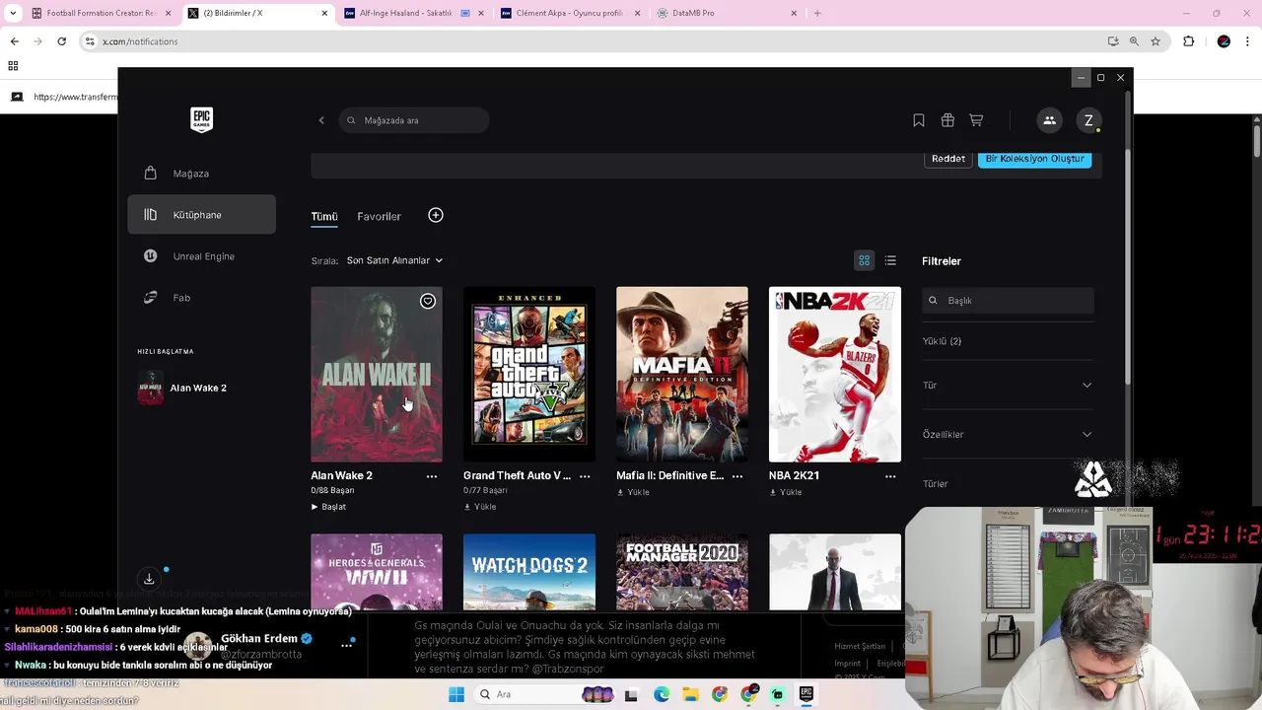Viewport: 1262px width, 710px height.
Task: Open the NBA 2K21 cover thumbnail
Action: coord(835,375)
